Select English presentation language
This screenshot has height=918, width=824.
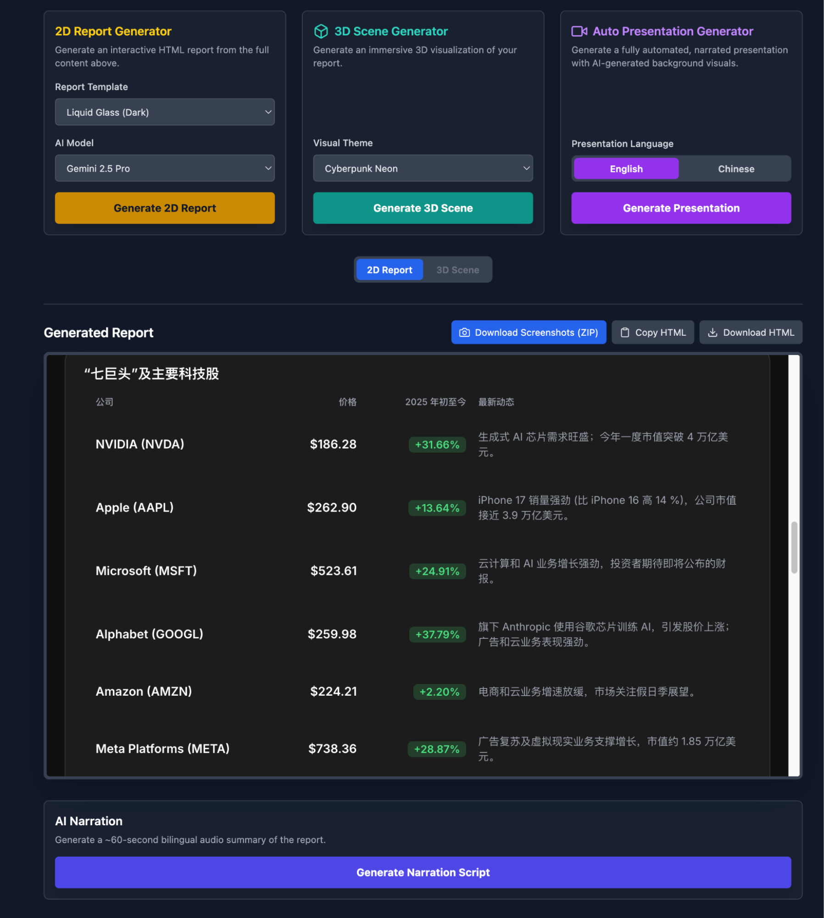tap(626, 169)
